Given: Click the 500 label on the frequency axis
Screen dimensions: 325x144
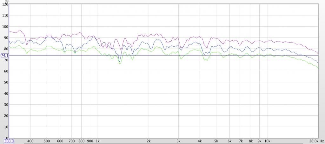Looking at the screenshot, I should click(47, 141).
